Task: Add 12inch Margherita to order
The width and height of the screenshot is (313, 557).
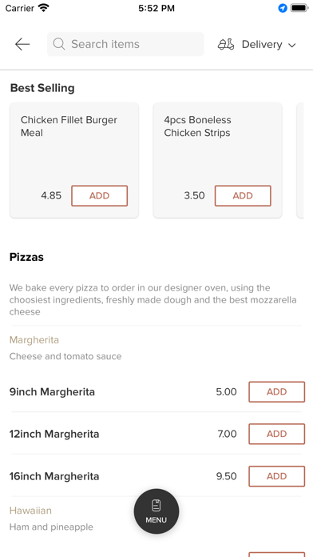Action: tap(277, 434)
